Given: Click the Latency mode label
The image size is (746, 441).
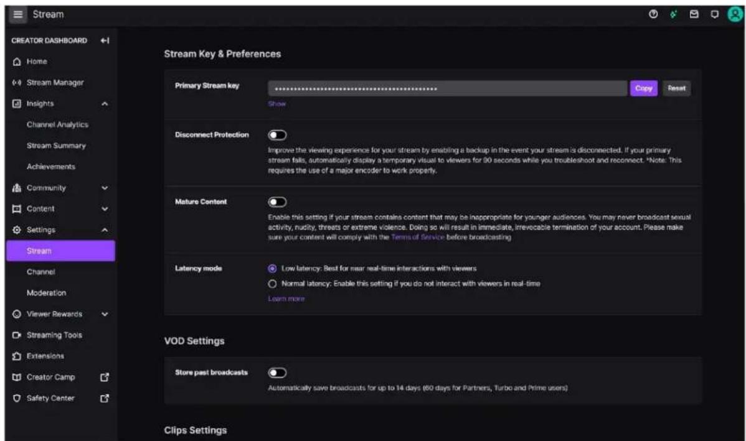Looking at the screenshot, I should [x=199, y=269].
